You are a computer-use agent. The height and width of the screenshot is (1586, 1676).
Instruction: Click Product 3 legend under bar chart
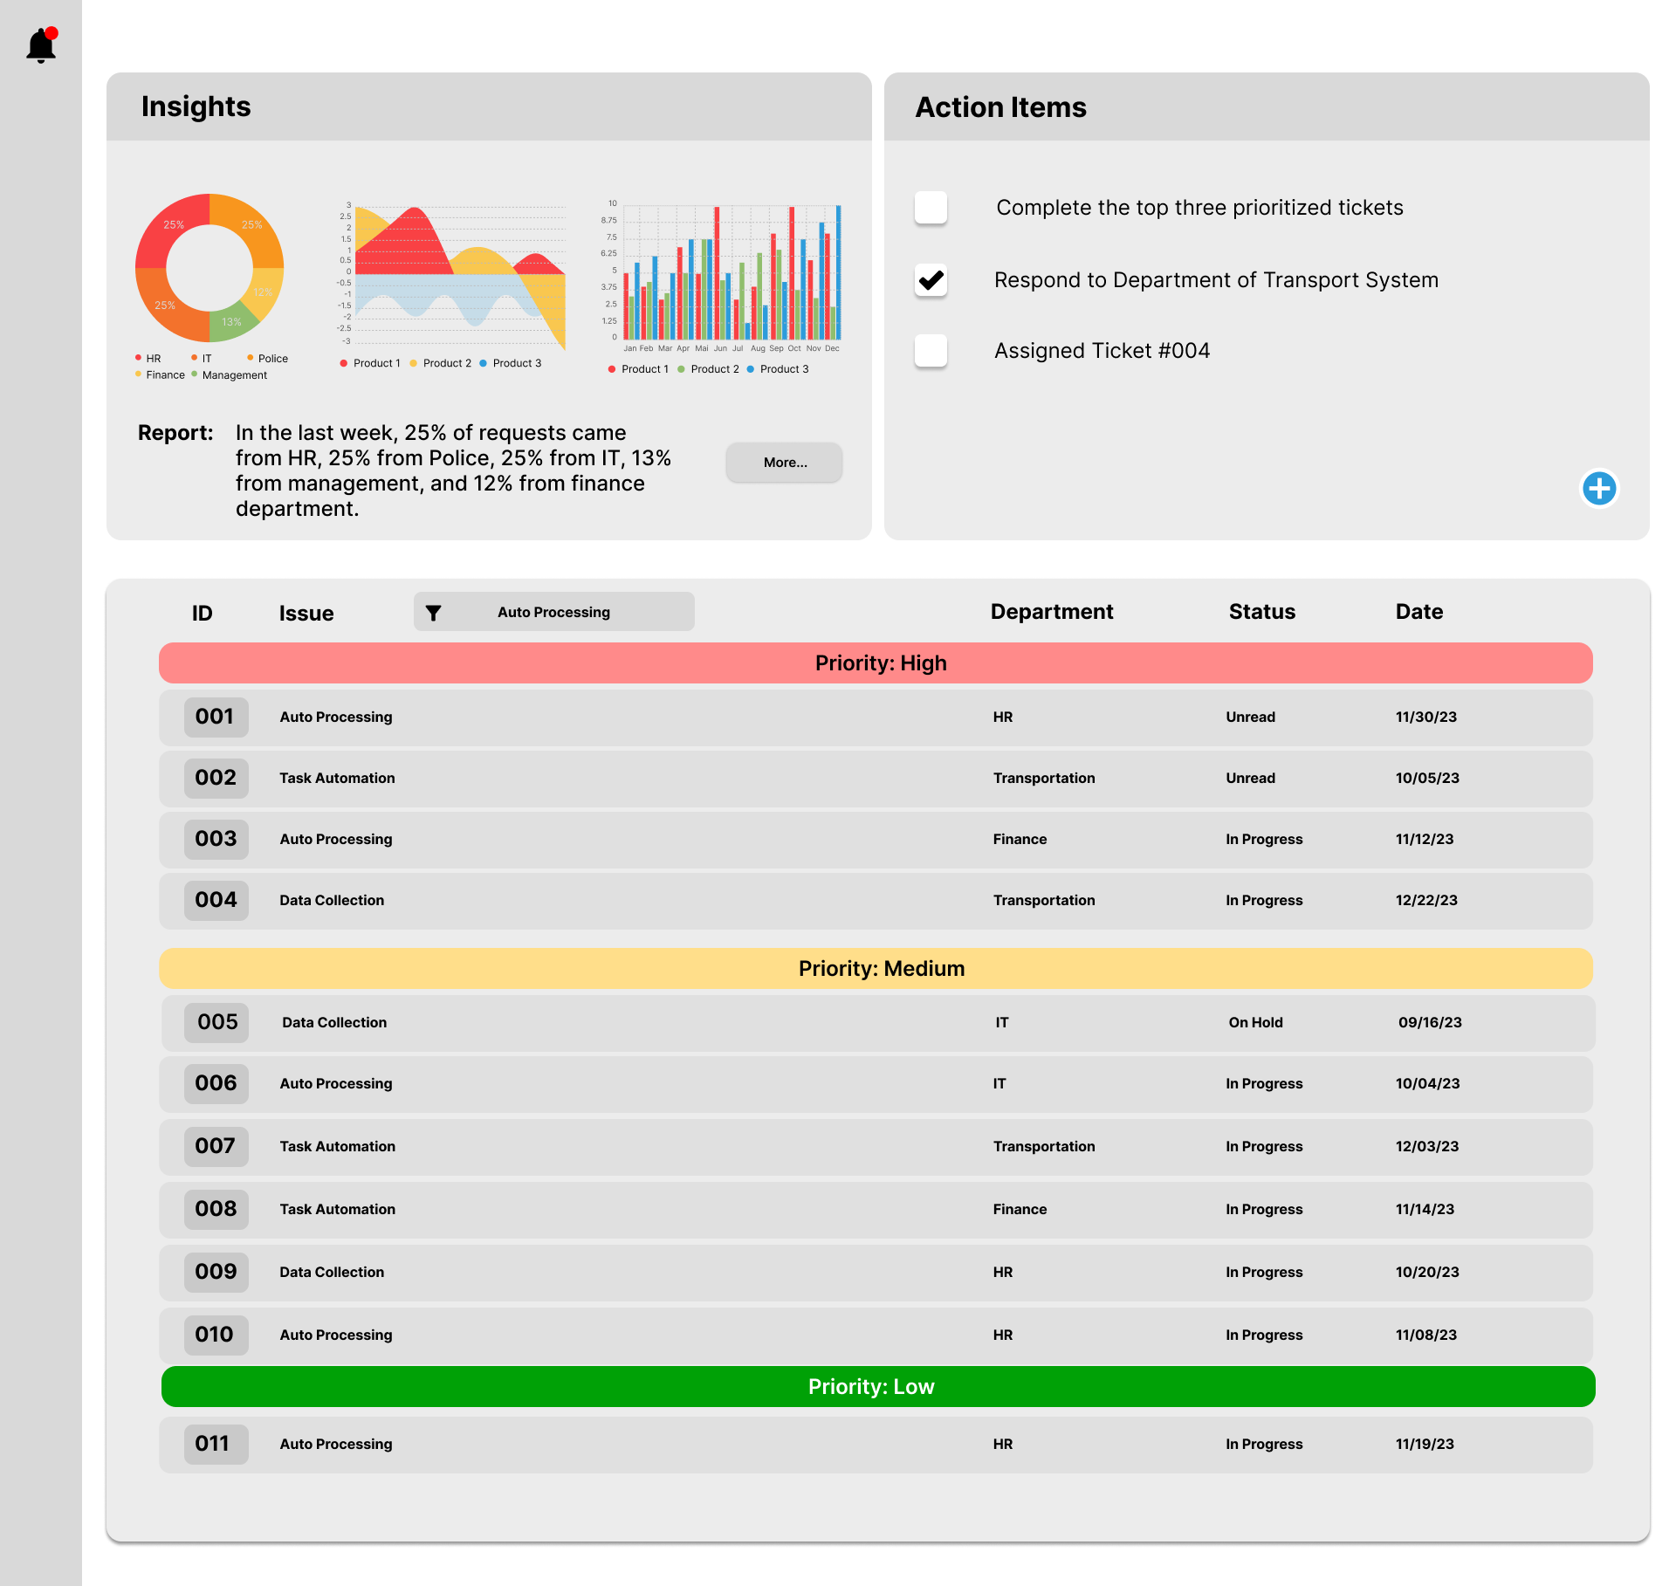pos(778,369)
